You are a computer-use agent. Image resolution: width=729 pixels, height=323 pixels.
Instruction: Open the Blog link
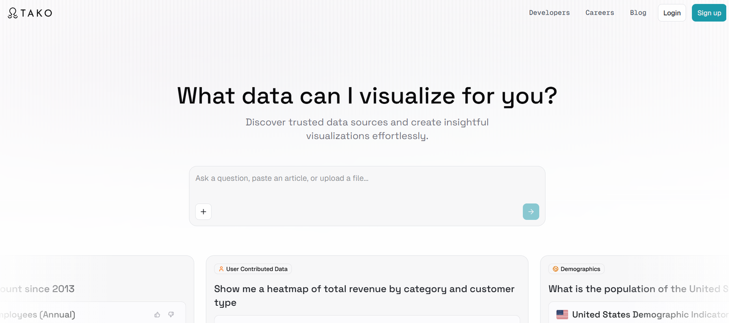point(638,13)
